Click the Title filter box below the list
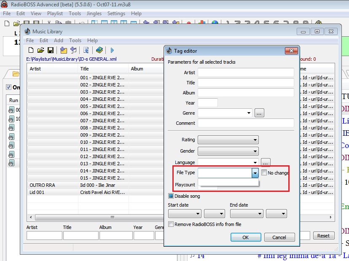This screenshot has width=349, height=261. click(81, 236)
